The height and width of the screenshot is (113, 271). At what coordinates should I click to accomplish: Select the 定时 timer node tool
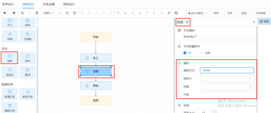pyautogui.click(x=27, y=58)
